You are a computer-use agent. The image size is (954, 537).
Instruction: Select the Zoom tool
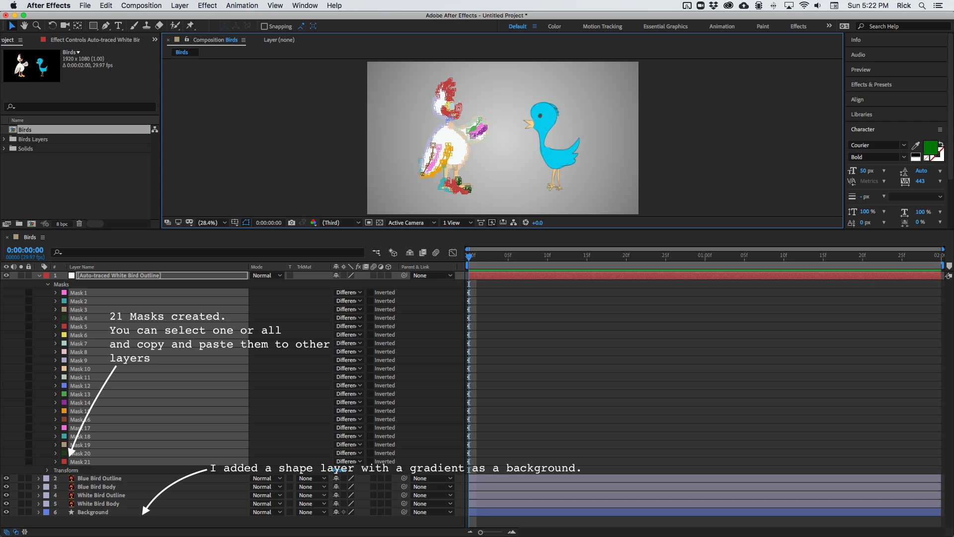click(36, 25)
